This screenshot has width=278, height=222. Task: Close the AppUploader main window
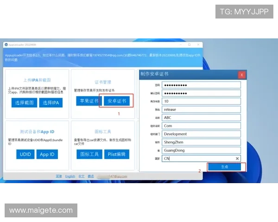(198, 44)
